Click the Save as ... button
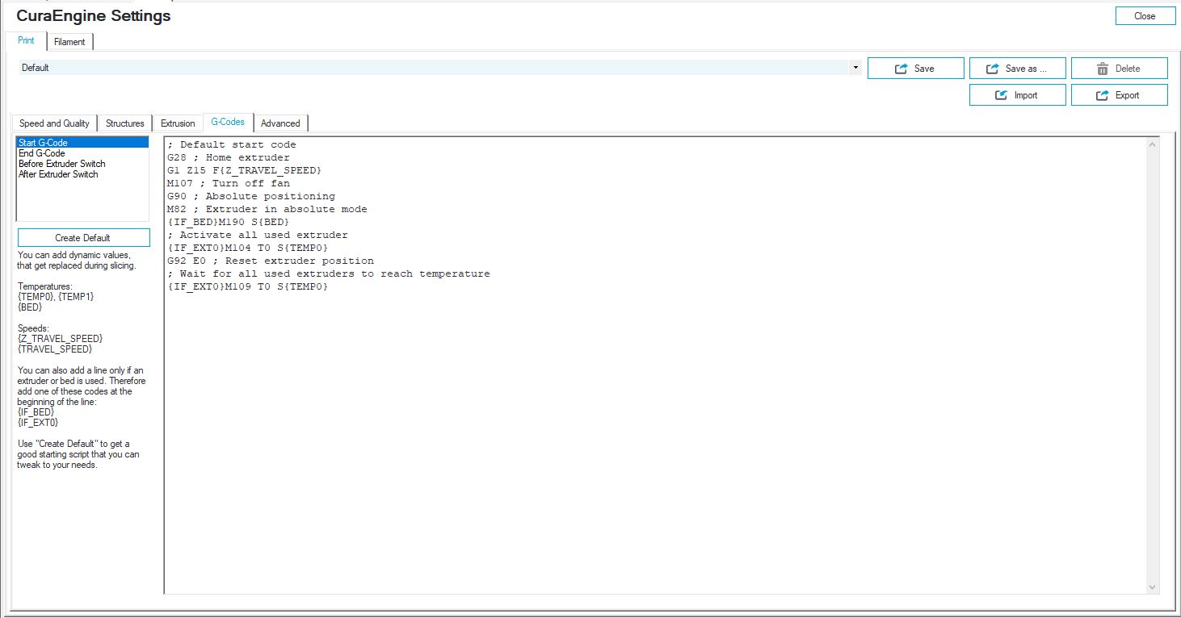Viewport: 1181px width, 618px height. (x=1017, y=69)
